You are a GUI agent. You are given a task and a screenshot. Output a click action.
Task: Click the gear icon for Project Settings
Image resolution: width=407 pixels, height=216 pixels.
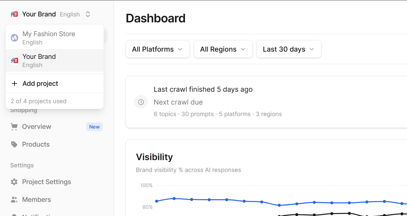(14, 182)
